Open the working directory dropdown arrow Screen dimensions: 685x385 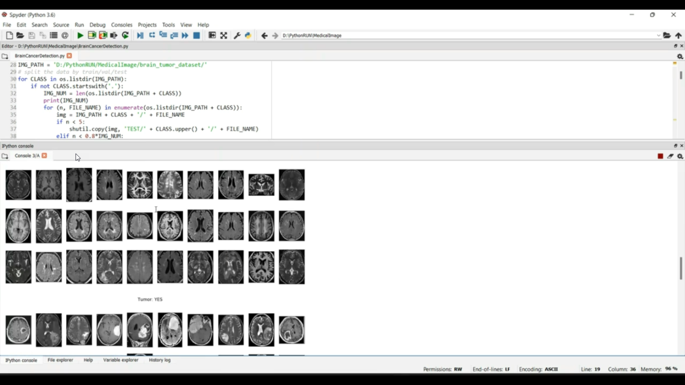tap(658, 35)
